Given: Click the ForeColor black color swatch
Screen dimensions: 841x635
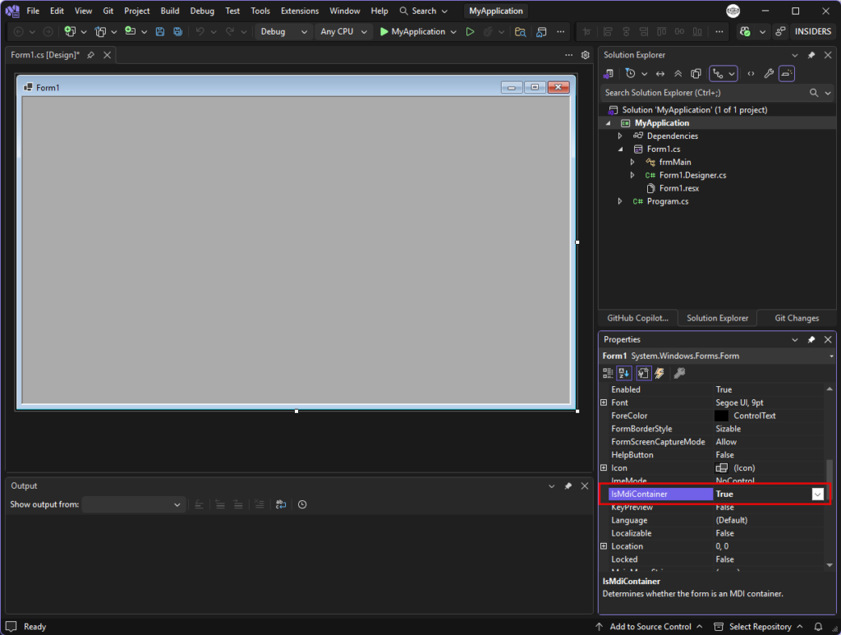Looking at the screenshot, I should (x=721, y=416).
